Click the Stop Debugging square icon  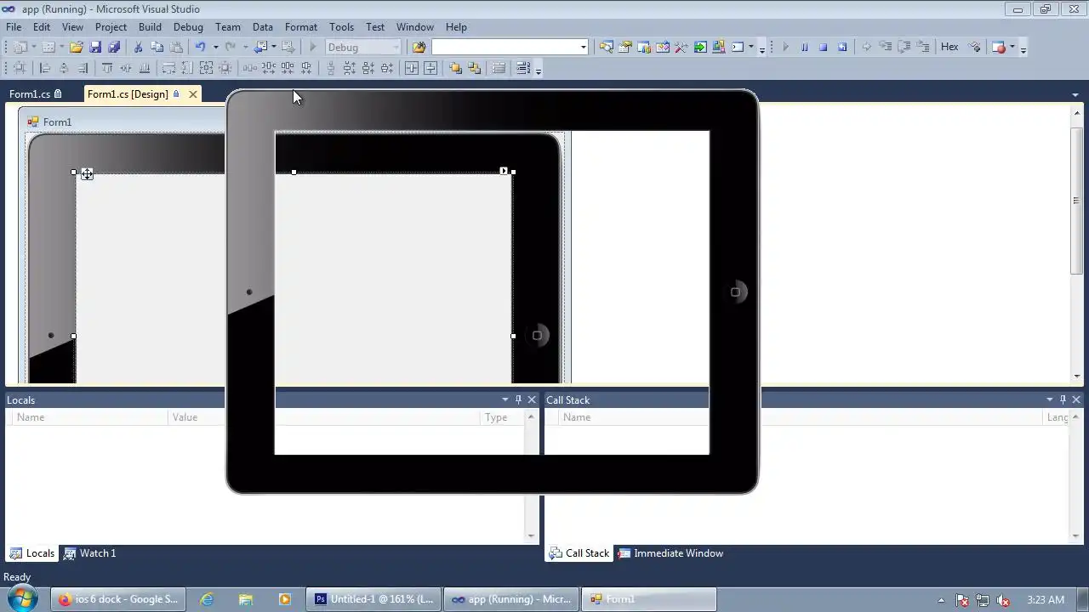pos(823,48)
